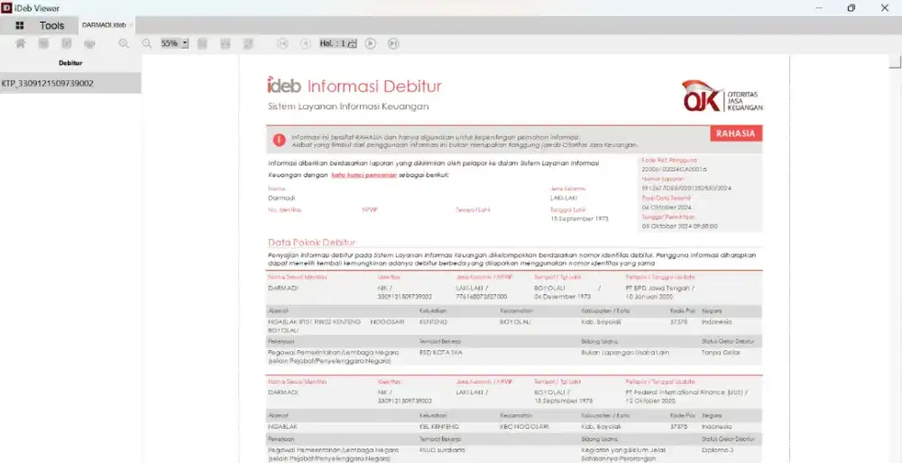The width and height of the screenshot is (902, 463).
Task: Click the Debitur panel header
Action: coord(69,63)
